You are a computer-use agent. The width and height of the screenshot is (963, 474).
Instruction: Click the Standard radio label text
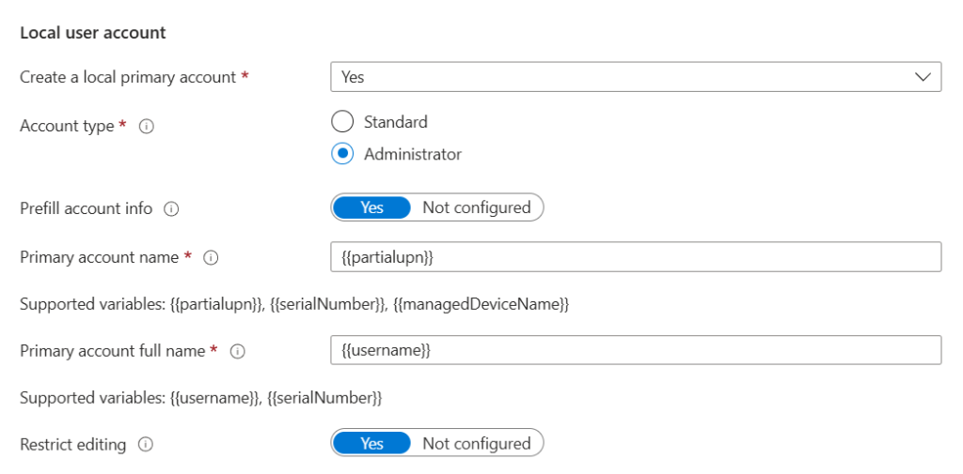coord(396,121)
